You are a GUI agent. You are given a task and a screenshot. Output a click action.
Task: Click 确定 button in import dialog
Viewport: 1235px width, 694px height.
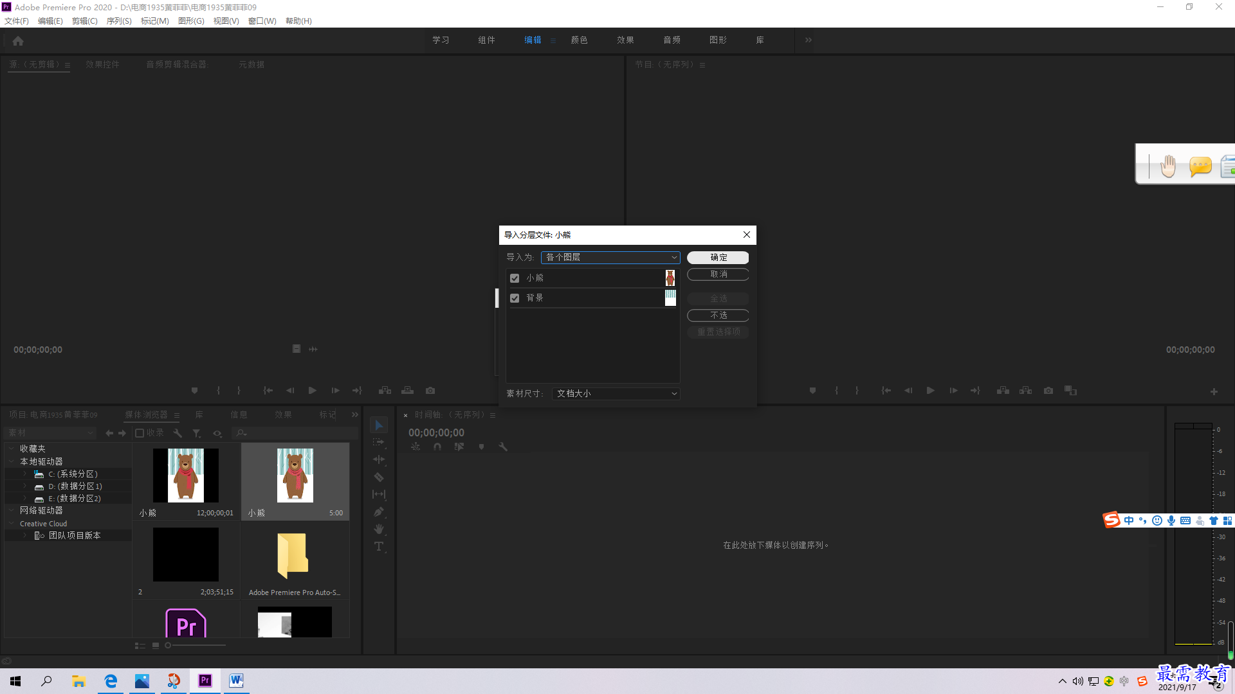[718, 257]
